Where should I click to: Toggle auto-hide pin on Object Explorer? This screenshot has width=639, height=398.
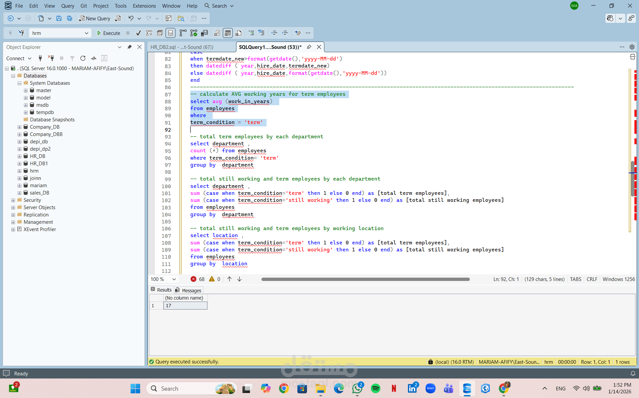(130, 47)
